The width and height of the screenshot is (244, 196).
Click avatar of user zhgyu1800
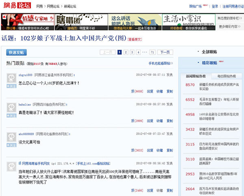11,78
